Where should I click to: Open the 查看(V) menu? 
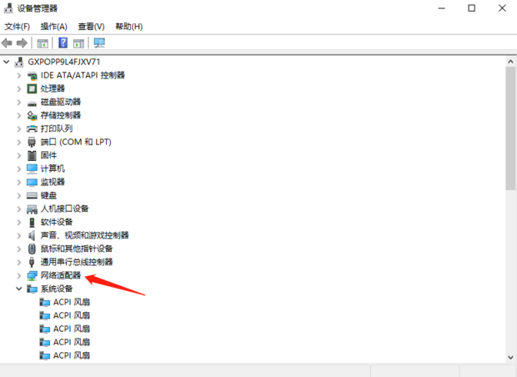(x=91, y=27)
